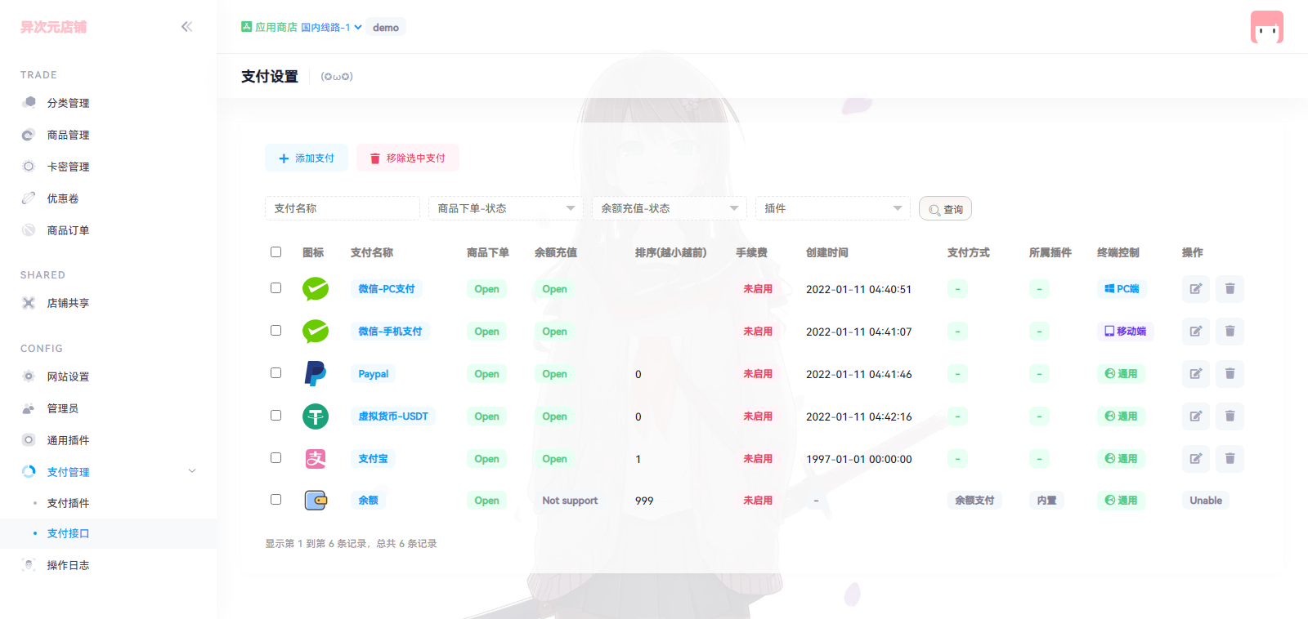Click the 查询 search button
Viewport: 1308px width, 619px height.
click(945, 209)
